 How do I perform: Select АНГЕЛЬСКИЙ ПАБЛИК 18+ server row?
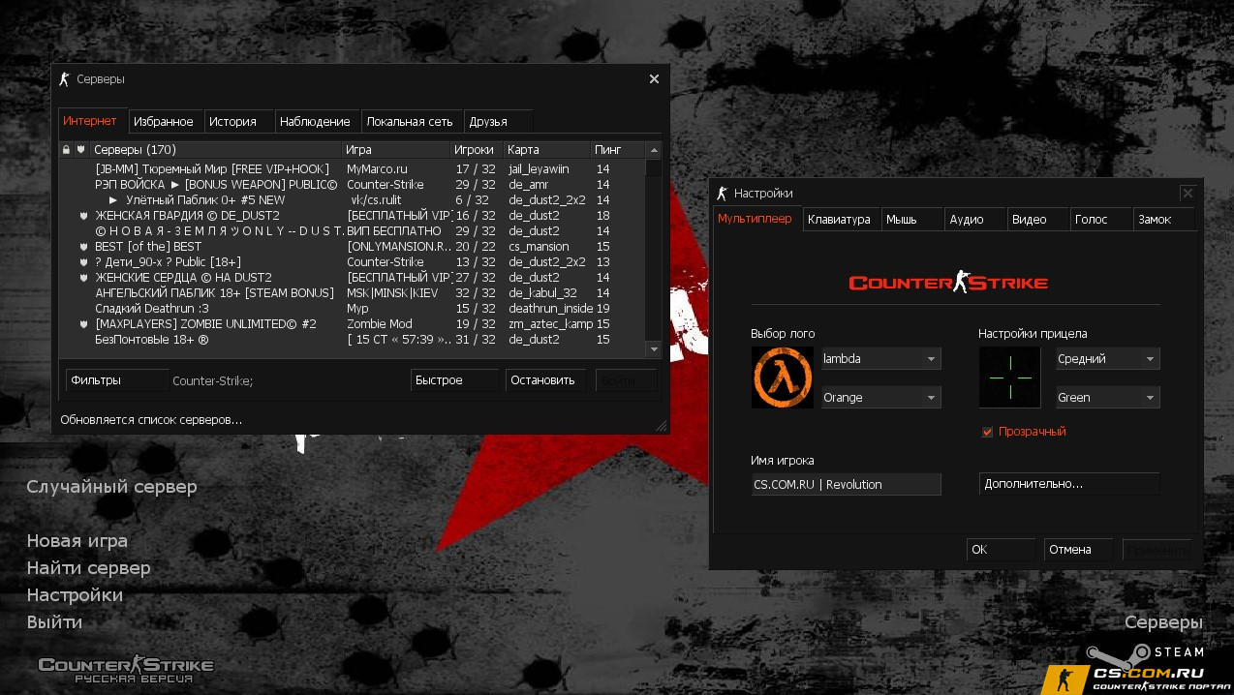[352, 293]
